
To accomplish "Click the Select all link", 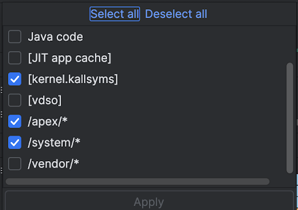I will (x=115, y=14).
